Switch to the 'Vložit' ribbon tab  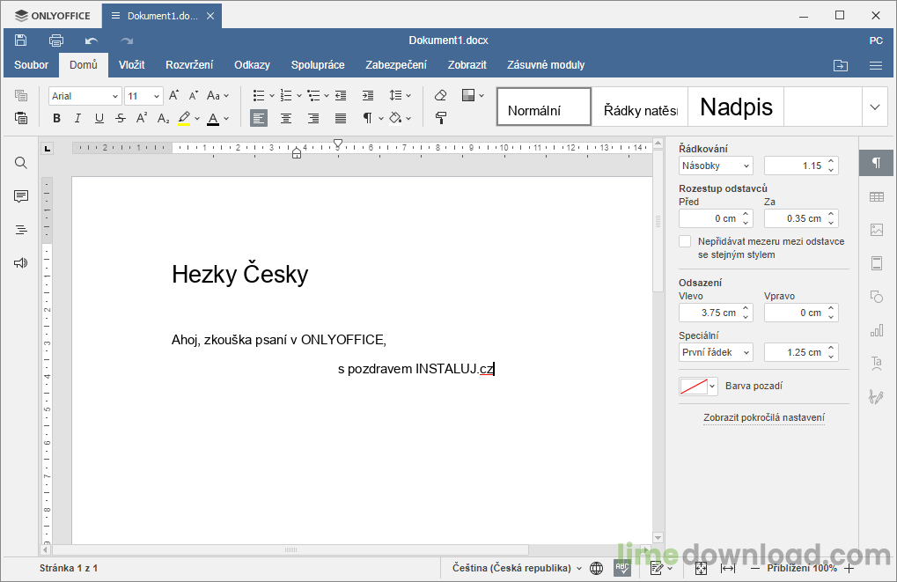[131, 64]
